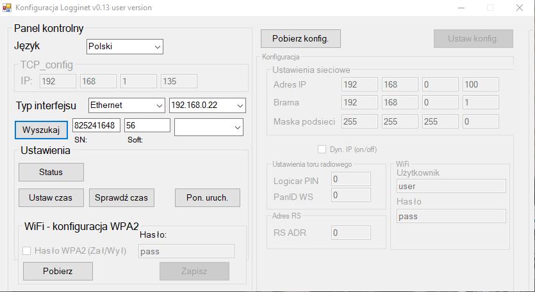Click the Logicar PIN field

pyautogui.click(x=351, y=179)
